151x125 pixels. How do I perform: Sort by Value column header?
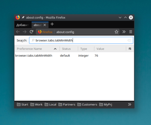pos(110,49)
